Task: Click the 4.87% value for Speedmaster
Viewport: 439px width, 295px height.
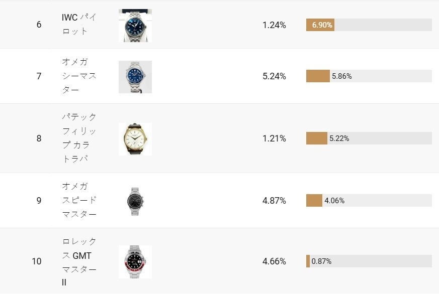Action: [x=274, y=201]
